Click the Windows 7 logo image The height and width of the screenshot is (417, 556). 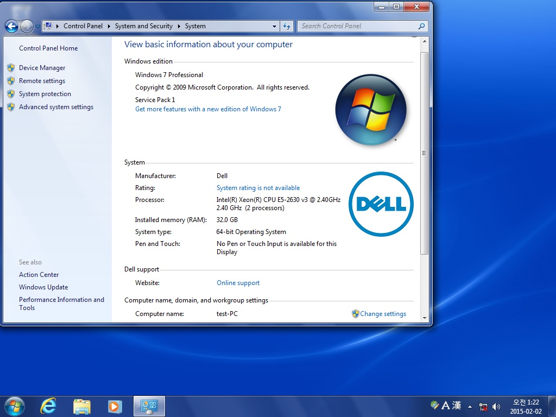[x=371, y=110]
